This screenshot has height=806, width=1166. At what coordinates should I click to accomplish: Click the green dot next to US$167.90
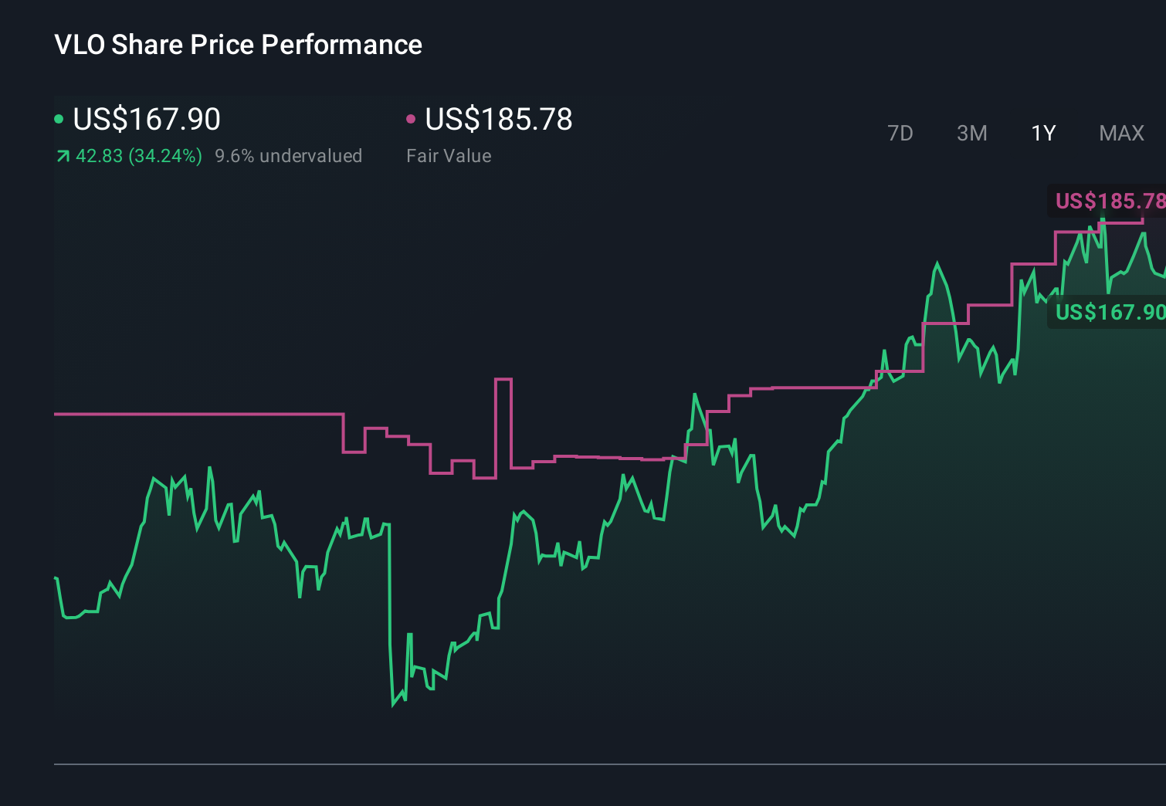tap(59, 118)
